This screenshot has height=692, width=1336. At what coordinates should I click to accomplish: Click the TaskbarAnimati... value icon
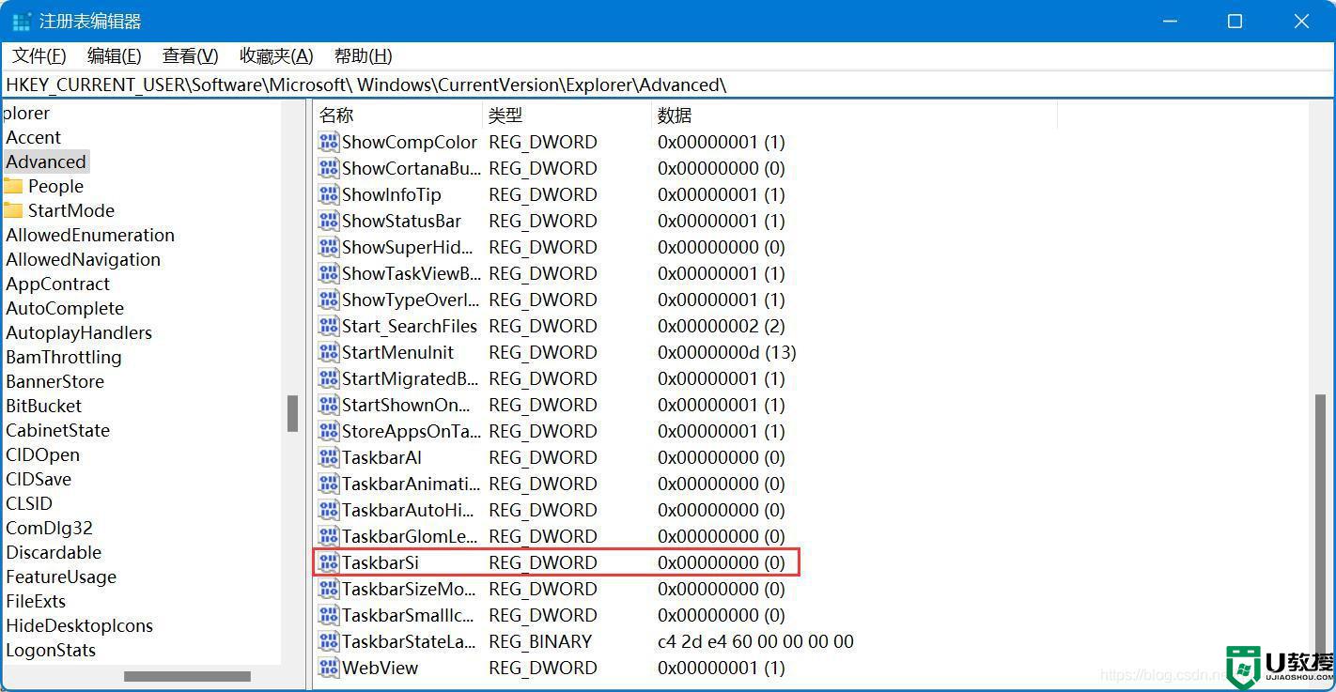coord(328,484)
